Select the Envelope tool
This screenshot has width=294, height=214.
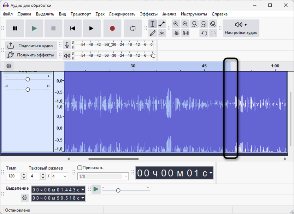pyautogui.click(x=162, y=24)
